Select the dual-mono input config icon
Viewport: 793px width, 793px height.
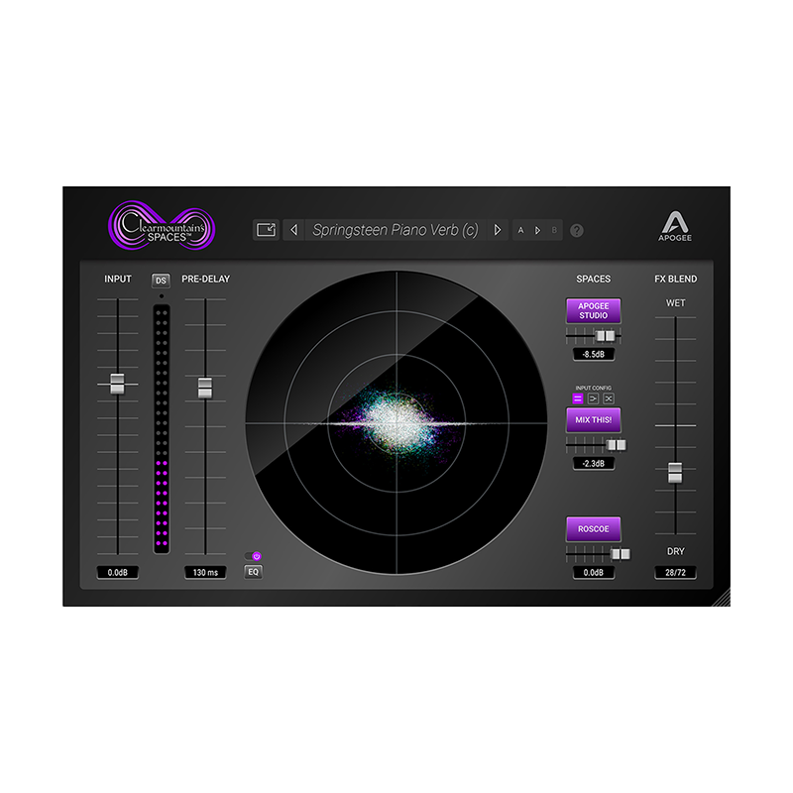pos(578,398)
